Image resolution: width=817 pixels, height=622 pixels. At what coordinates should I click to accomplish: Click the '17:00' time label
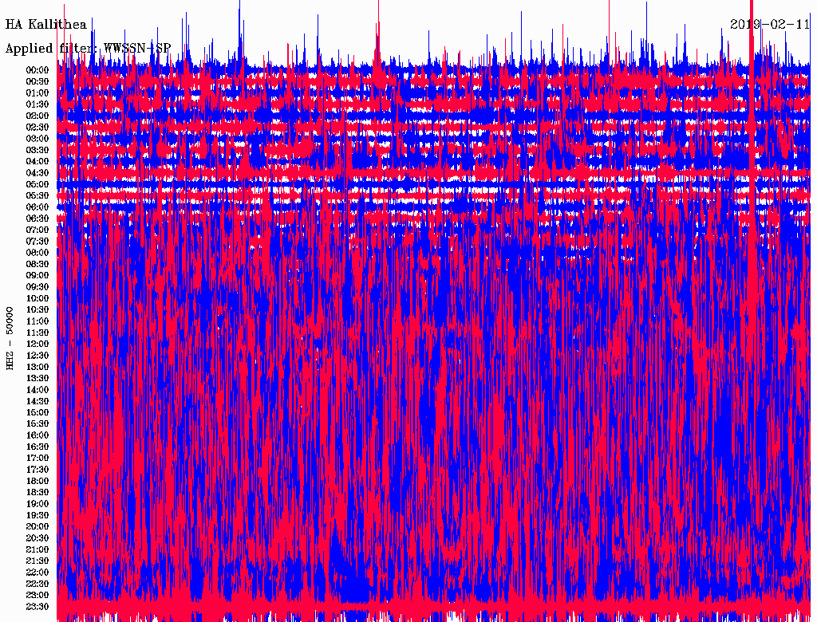[x=37, y=459]
